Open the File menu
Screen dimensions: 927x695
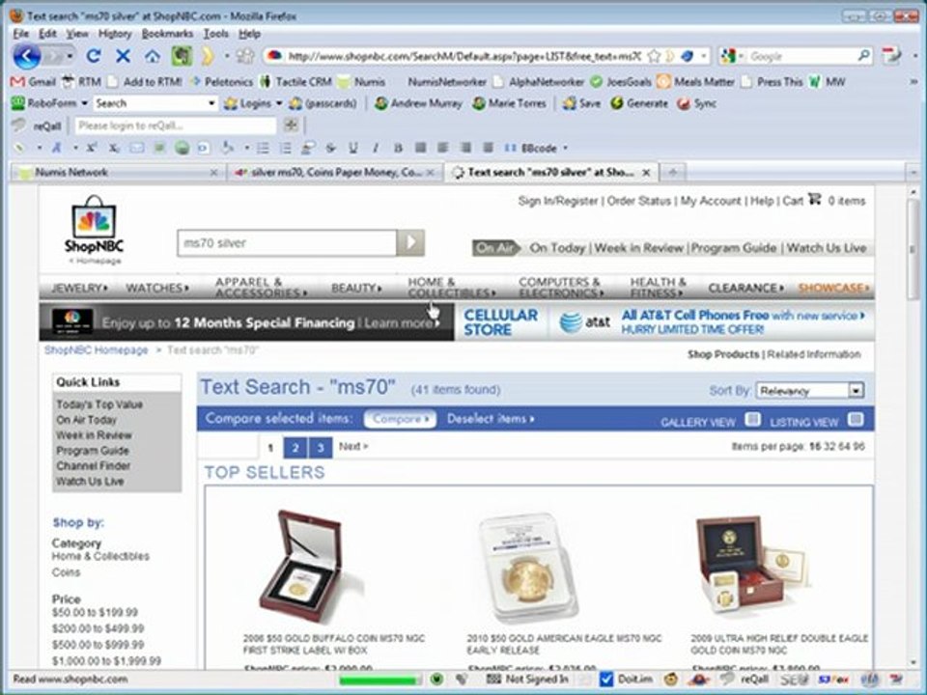[x=20, y=34]
